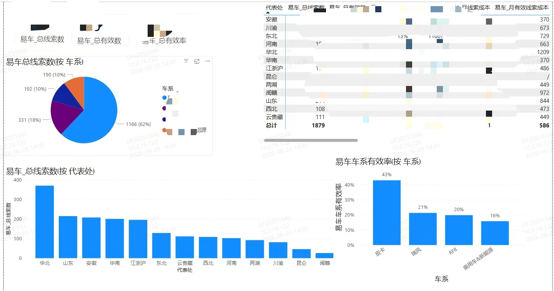
Task: Click the orange legend marker under 车系
Action: click(x=165, y=130)
